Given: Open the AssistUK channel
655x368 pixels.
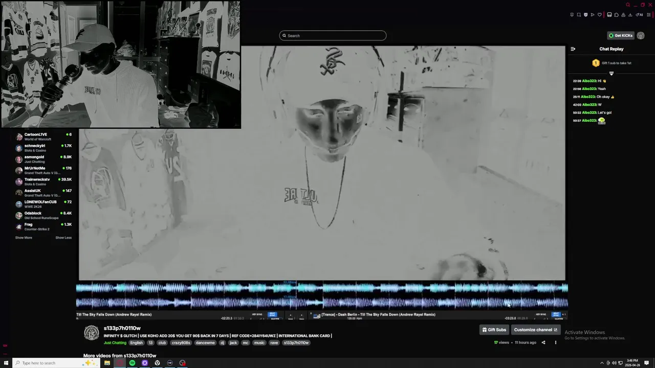Looking at the screenshot, I should click(x=43, y=193).
